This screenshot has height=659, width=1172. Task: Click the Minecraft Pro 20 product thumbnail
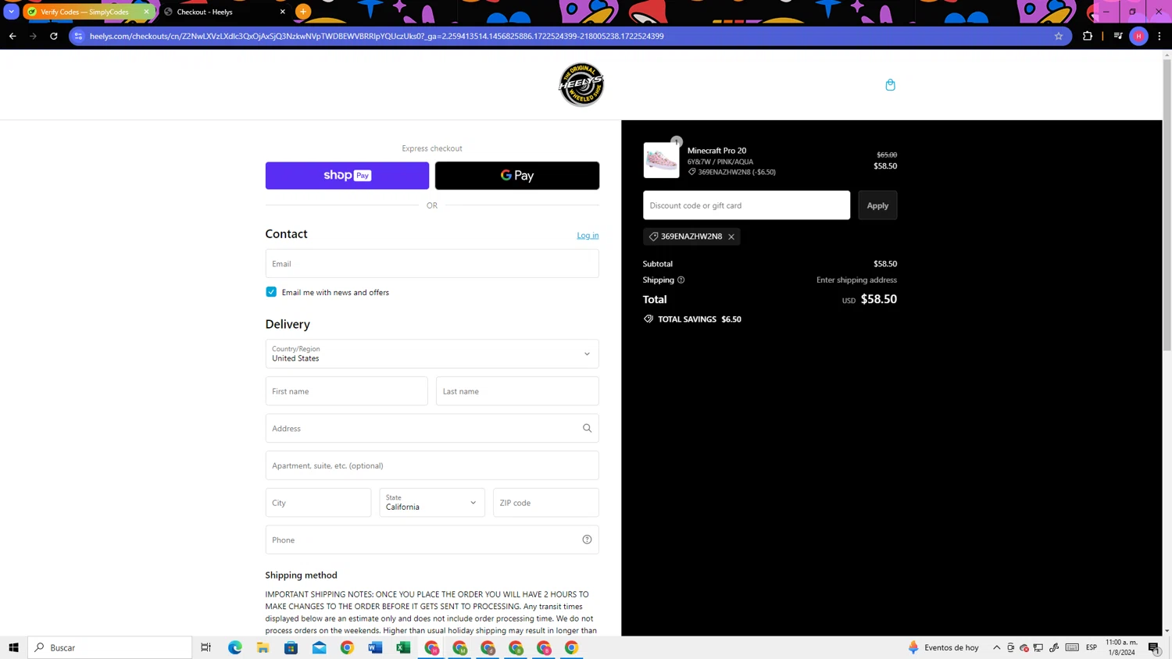click(661, 160)
